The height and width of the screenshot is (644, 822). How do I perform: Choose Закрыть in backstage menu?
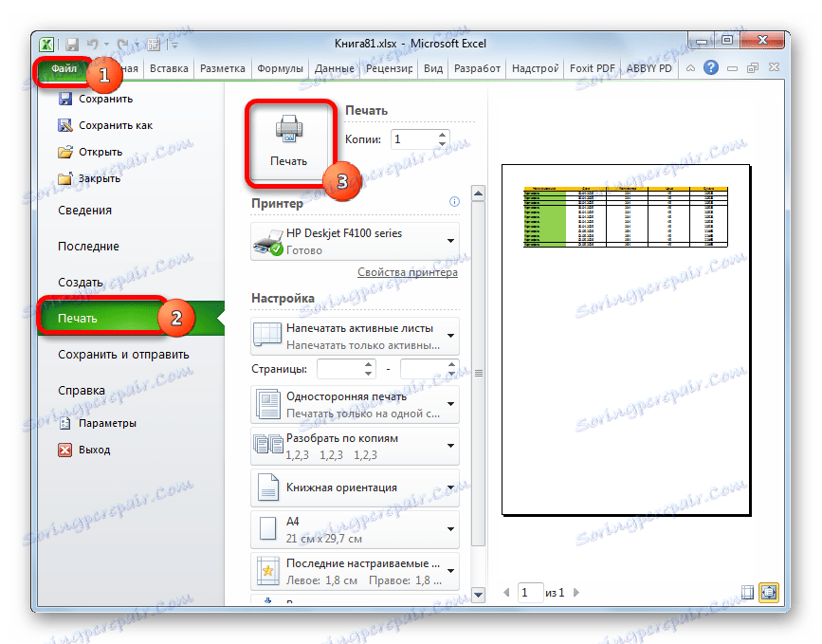pyautogui.click(x=89, y=179)
